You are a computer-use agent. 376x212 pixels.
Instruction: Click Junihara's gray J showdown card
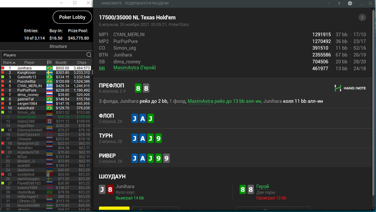tap(102, 189)
